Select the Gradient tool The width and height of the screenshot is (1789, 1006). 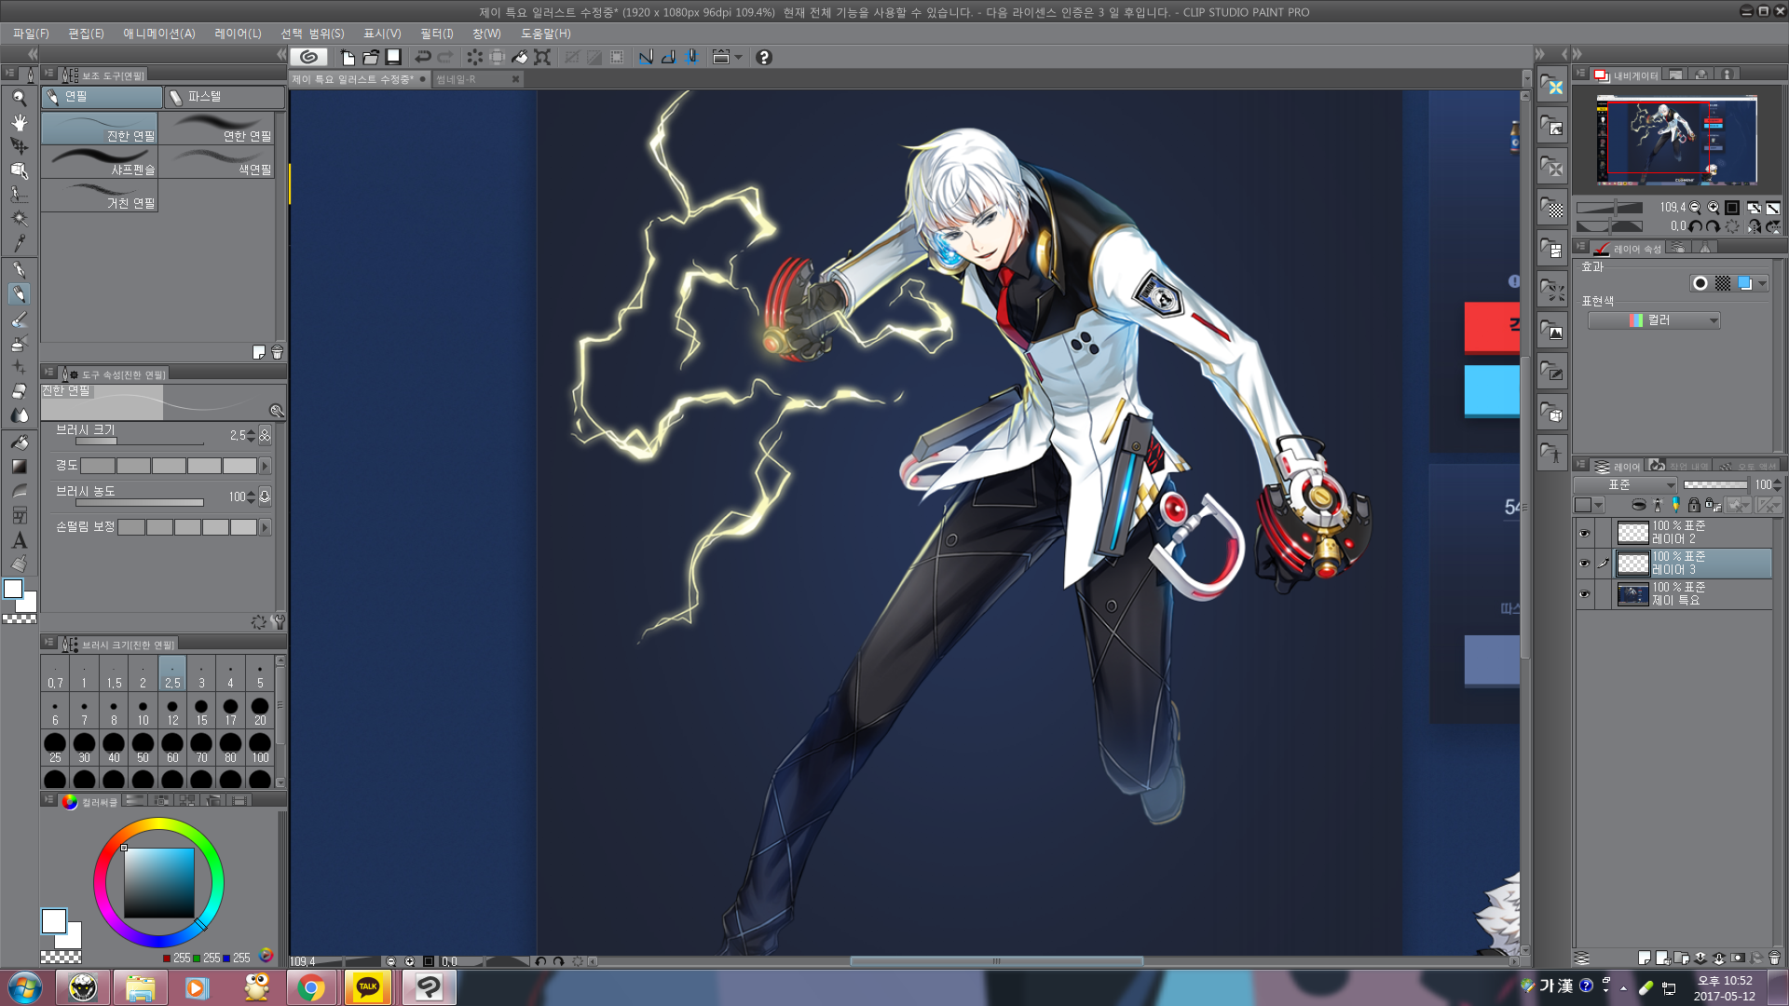(x=19, y=467)
